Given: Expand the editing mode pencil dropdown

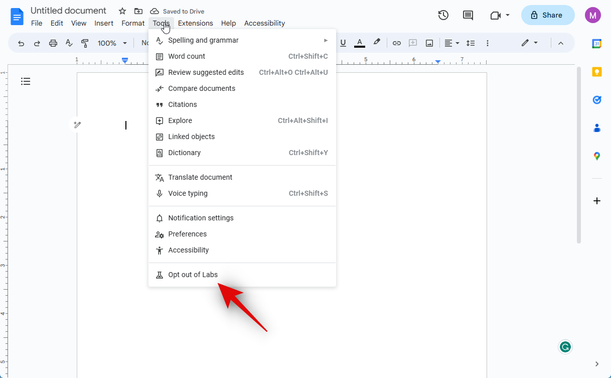Looking at the screenshot, I should click(529, 43).
